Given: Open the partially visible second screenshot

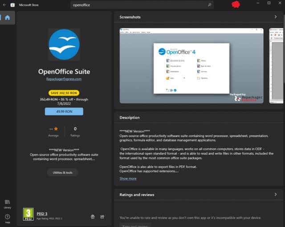Looking at the screenshot, I should [x=276, y=66].
